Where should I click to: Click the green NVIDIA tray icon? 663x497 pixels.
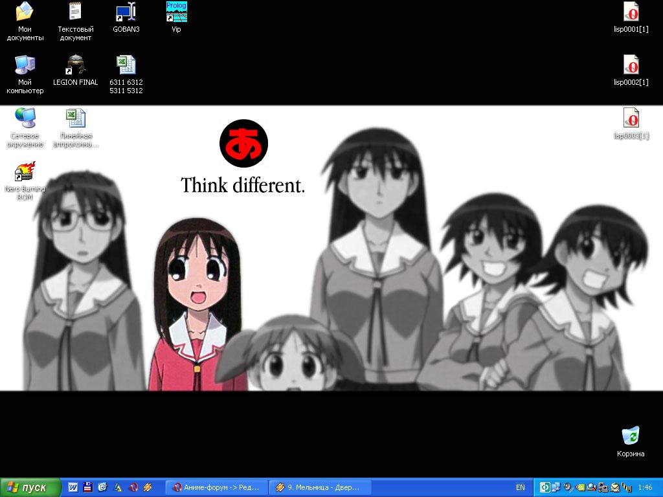point(579,488)
